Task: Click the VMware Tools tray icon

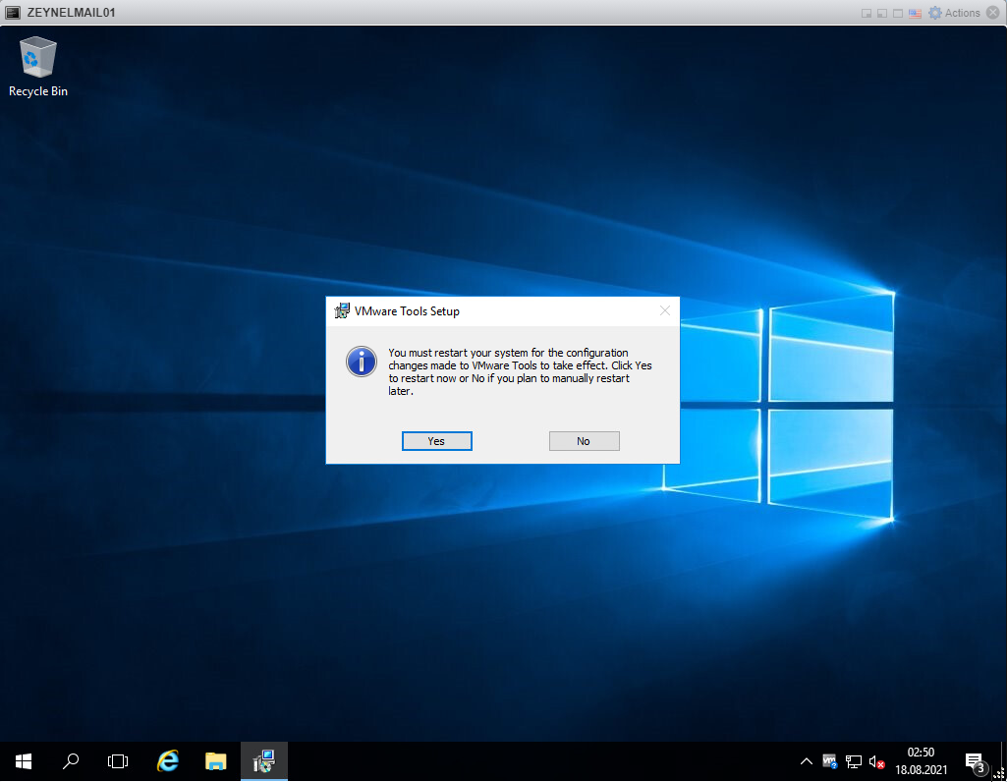Action: [x=830, y=761]
